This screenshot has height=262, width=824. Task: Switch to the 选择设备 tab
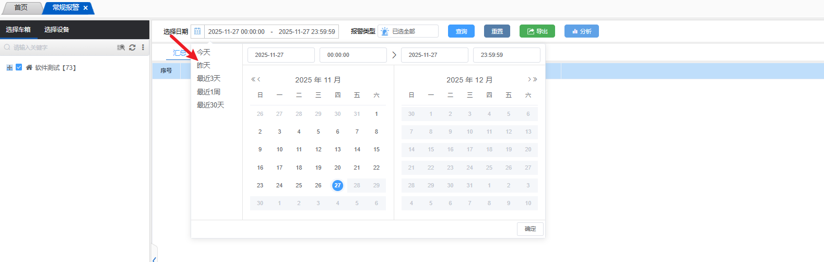click(56, 30)
